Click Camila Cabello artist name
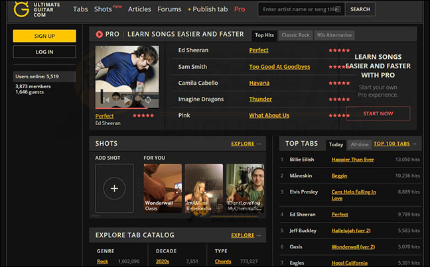Image resolution: width=430 pixels, height=267 pixels. click(198, 83)
